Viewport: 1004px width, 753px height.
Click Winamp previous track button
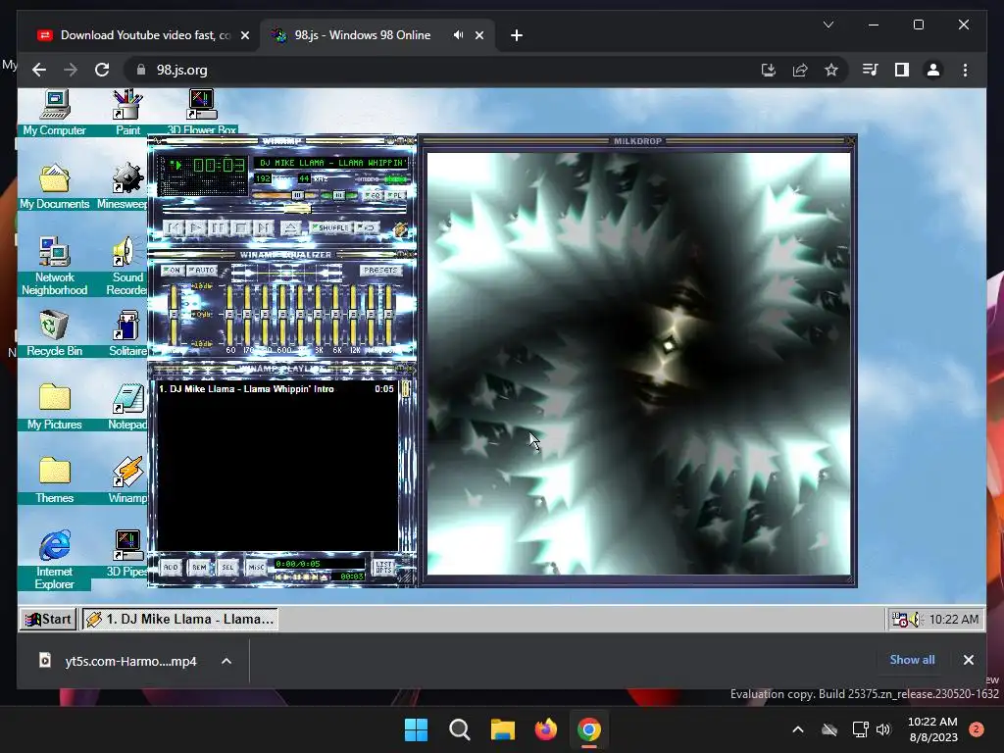[x=175, y=227]
